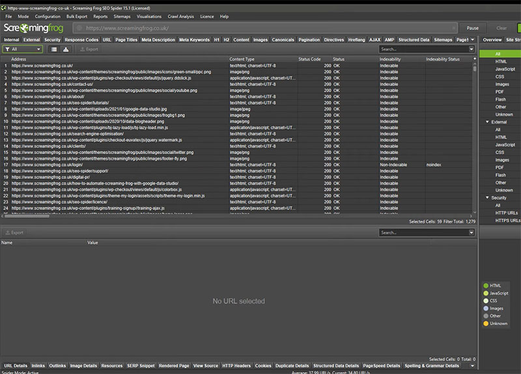Open the Structured Data tab
The image size is (521, 374).
414,40
